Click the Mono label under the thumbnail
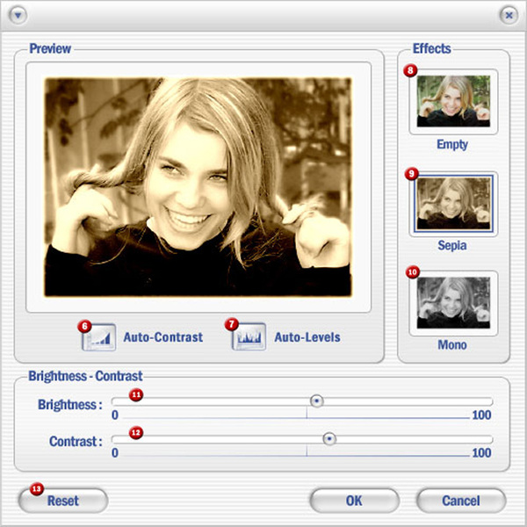Screen dimensions: 527x527 pyautogui.click(x=452, y=345)
